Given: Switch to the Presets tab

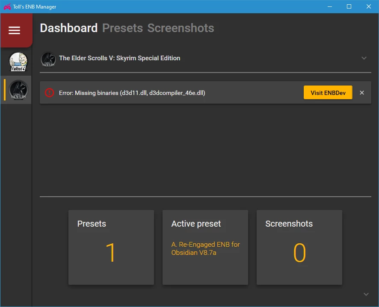Looking at the screenshot, I should pyautogui.click(x=122, y=28).
